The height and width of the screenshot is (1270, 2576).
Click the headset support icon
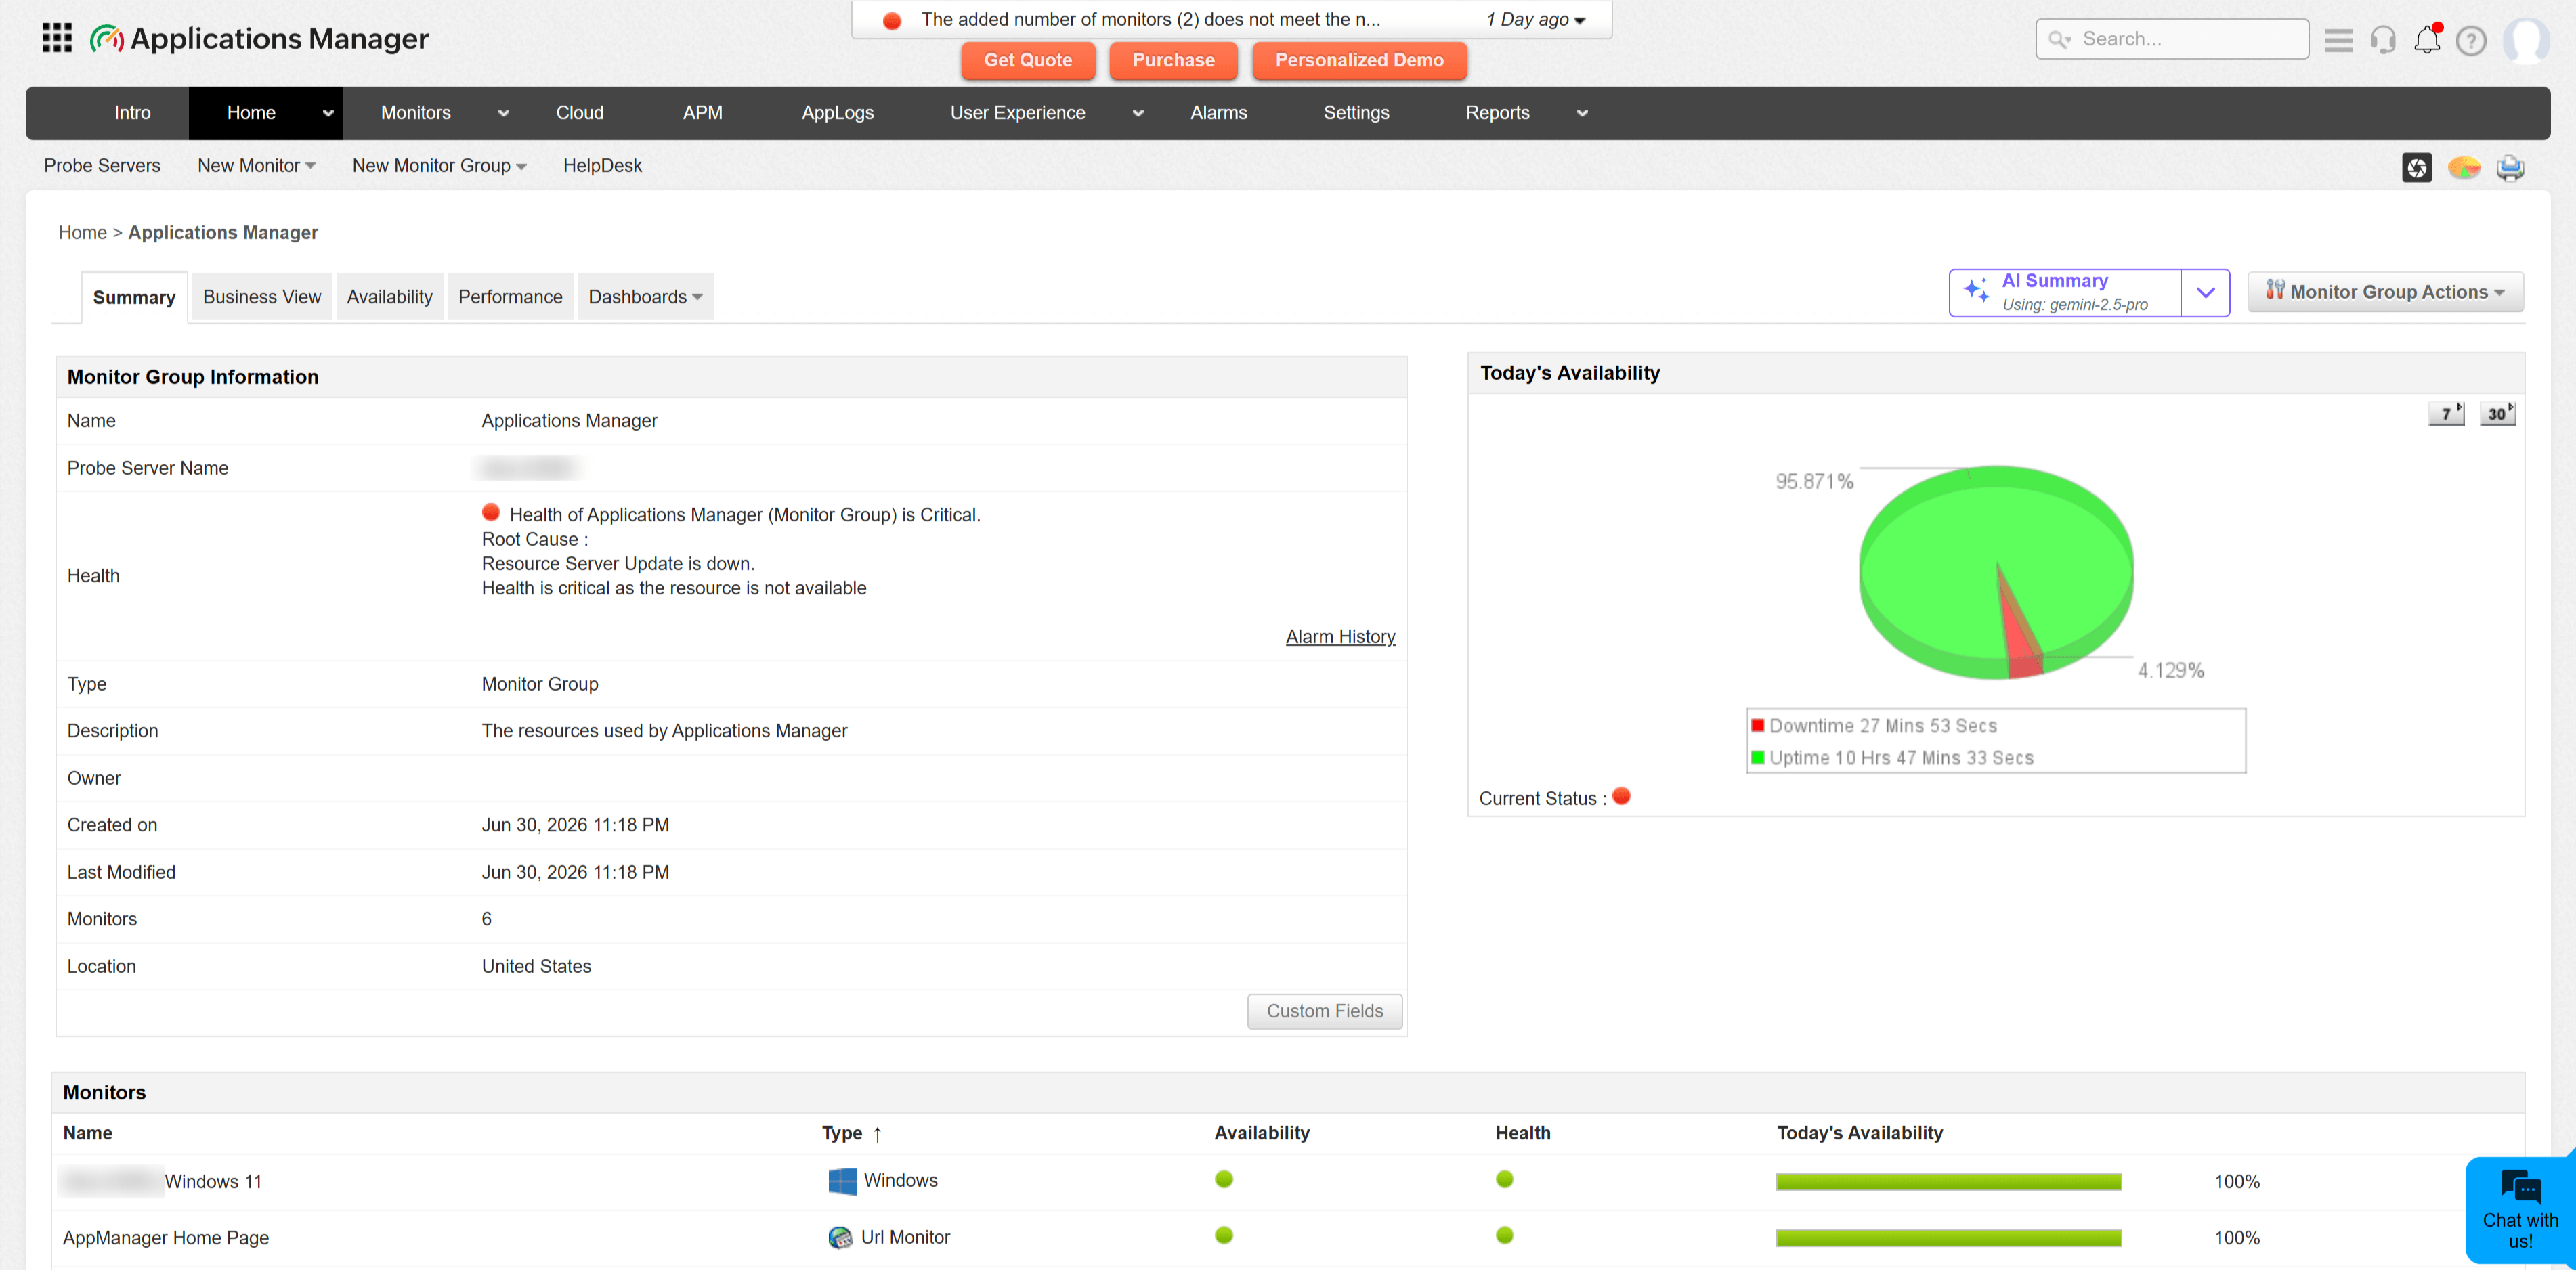2382,39
